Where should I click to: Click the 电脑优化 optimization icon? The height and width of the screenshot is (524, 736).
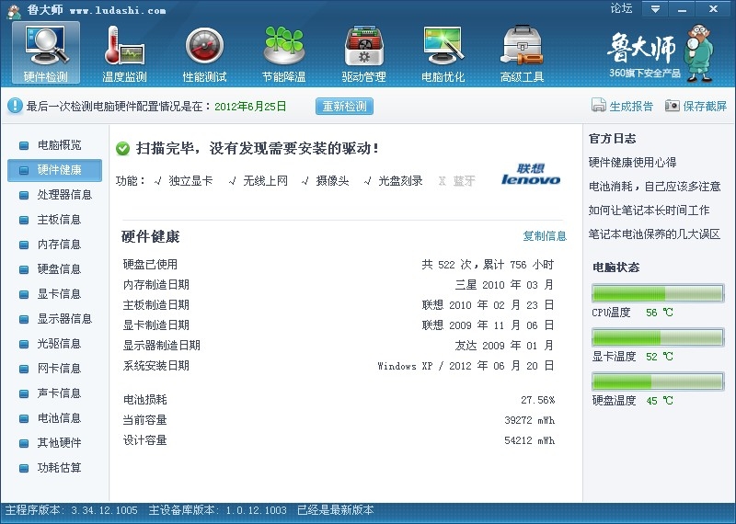(443, 53)
